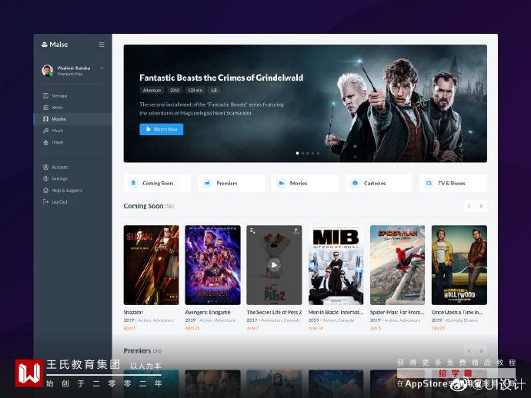The height and width of the screenshot is (398, 531).
Task: Open News in the sidebar
Action: point(57,108)
